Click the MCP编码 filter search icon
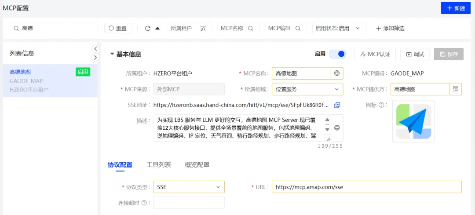This screenshot has height=215, width=475. click(x=298, y=28)
